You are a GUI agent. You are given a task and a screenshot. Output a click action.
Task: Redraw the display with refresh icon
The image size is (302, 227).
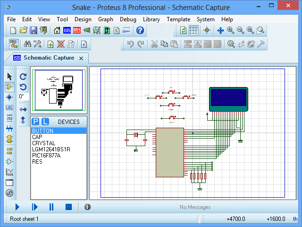(x=183, y=30)
